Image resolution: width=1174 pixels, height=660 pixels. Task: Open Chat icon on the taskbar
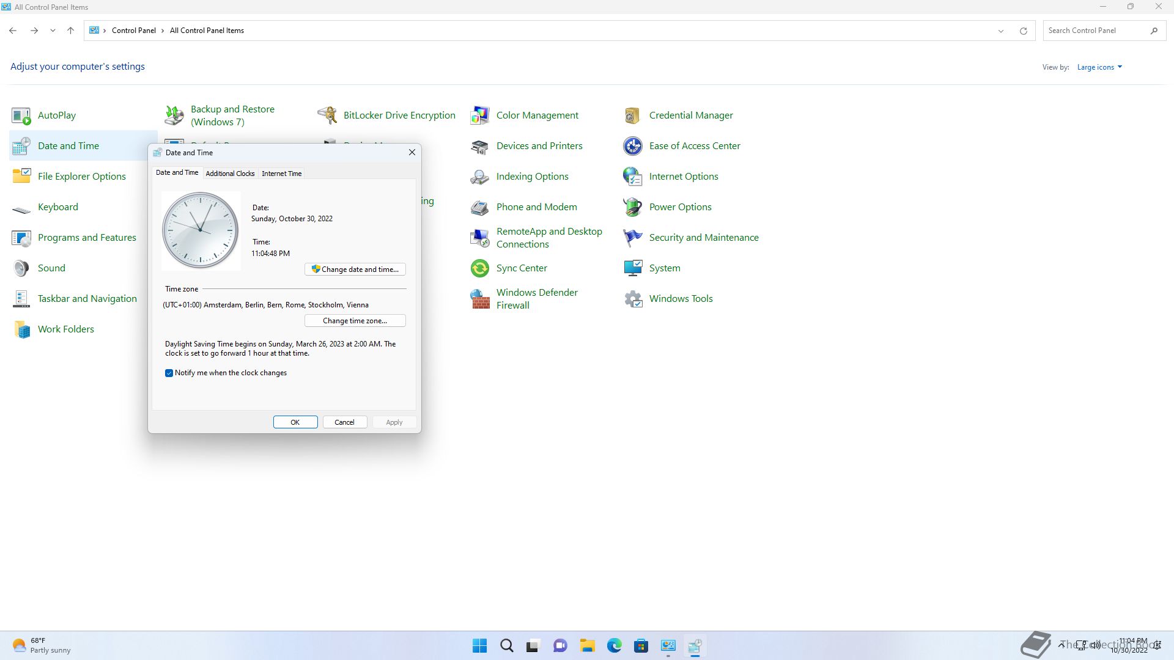click(x=561, y=645)
